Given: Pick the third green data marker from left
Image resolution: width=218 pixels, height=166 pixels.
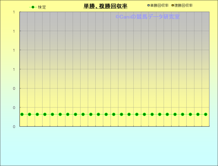Looking at the screenshot, I should point(37,114).
